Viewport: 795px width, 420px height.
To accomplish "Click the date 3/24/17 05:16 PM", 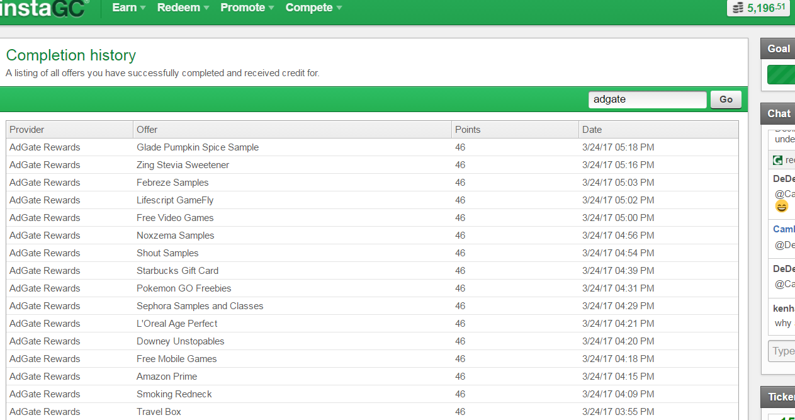I will (x=618, y=165).
